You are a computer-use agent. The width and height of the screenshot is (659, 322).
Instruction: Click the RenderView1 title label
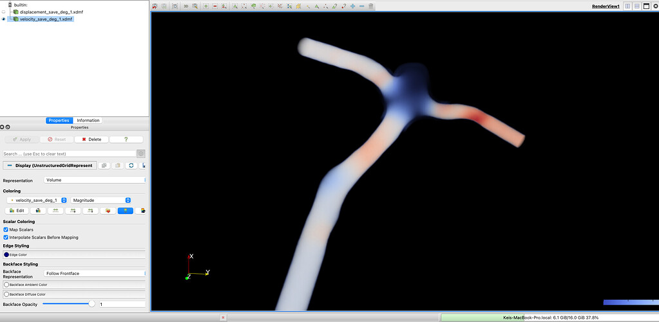point(606,6)
